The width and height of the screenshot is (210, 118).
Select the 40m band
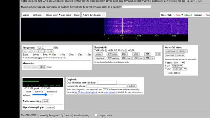(x=50, y=54)
